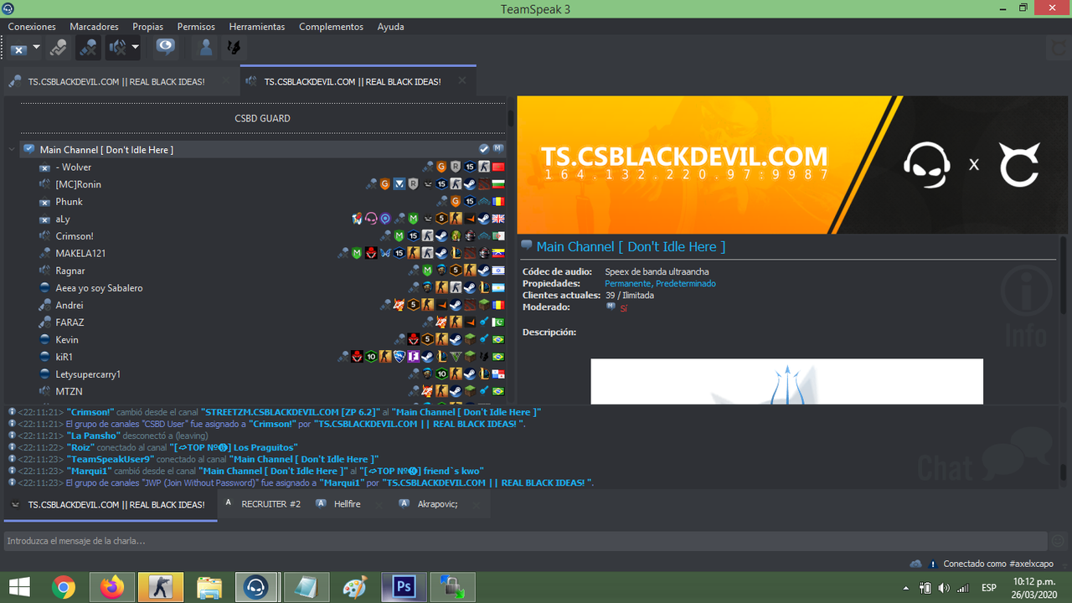This screenshot has height=603, width=1072.
Task: Click the muted status icon next to - Wolver
Action: [x=45, y=167]
